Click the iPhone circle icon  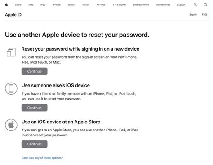tap(11, 88)
